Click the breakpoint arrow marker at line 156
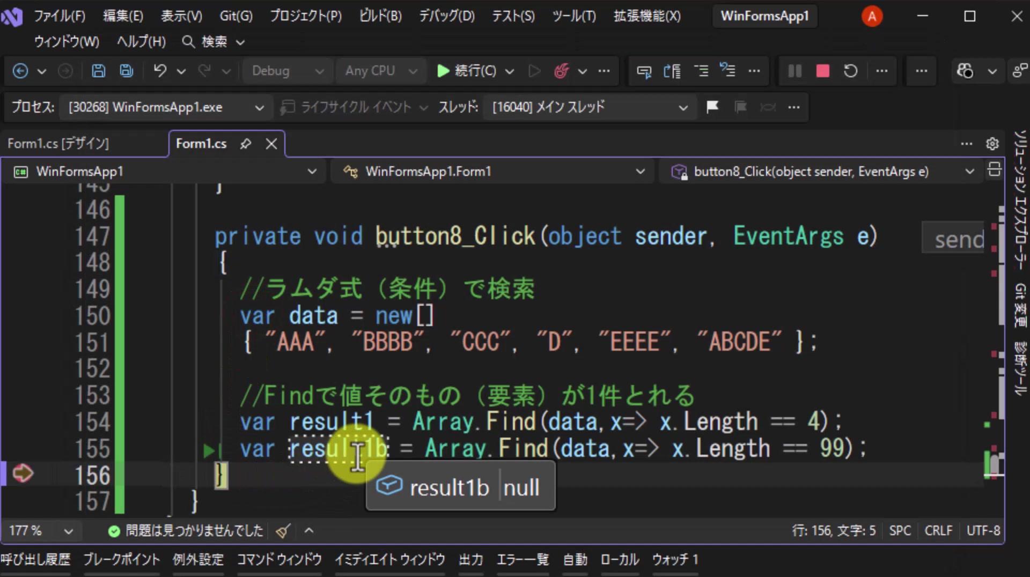The height and width of the screenshot is (577, 1030). pos(23,474)
